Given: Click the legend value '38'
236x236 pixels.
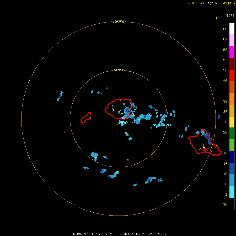Looking at the screenshot, I should [225, 101].
